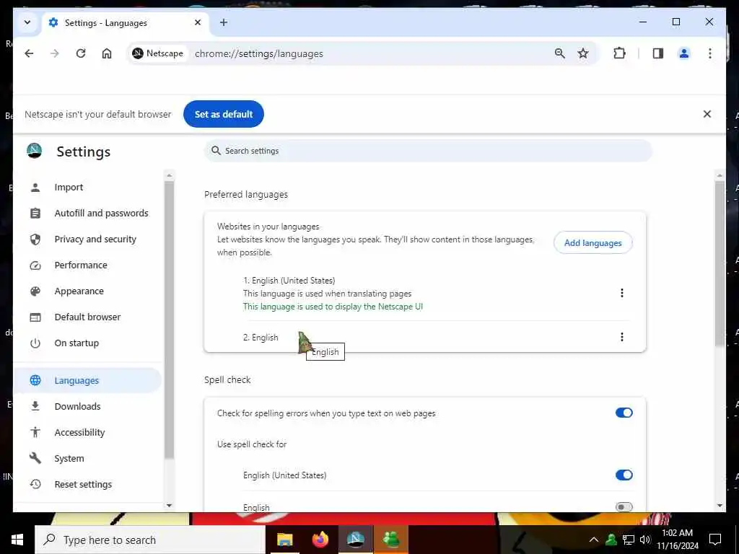Open the System settings section
739x554 pixels.
[89, 458]
